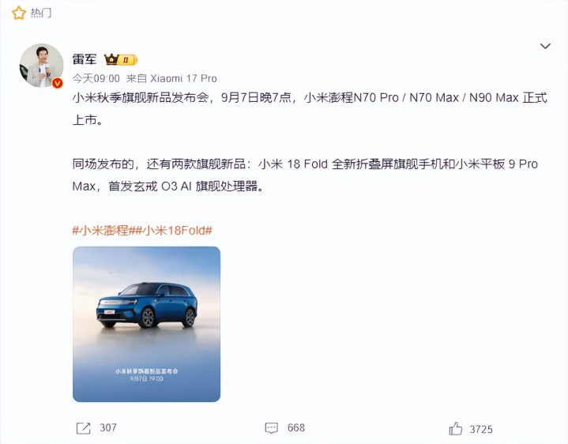Click the orange verified V badge
This screenshot has height=444, width=568.
click(x=57, y=83)
